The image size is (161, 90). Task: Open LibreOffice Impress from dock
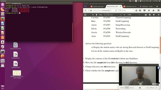(3, 33)
